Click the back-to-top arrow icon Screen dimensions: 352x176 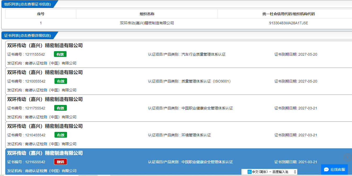coord(347,157)
